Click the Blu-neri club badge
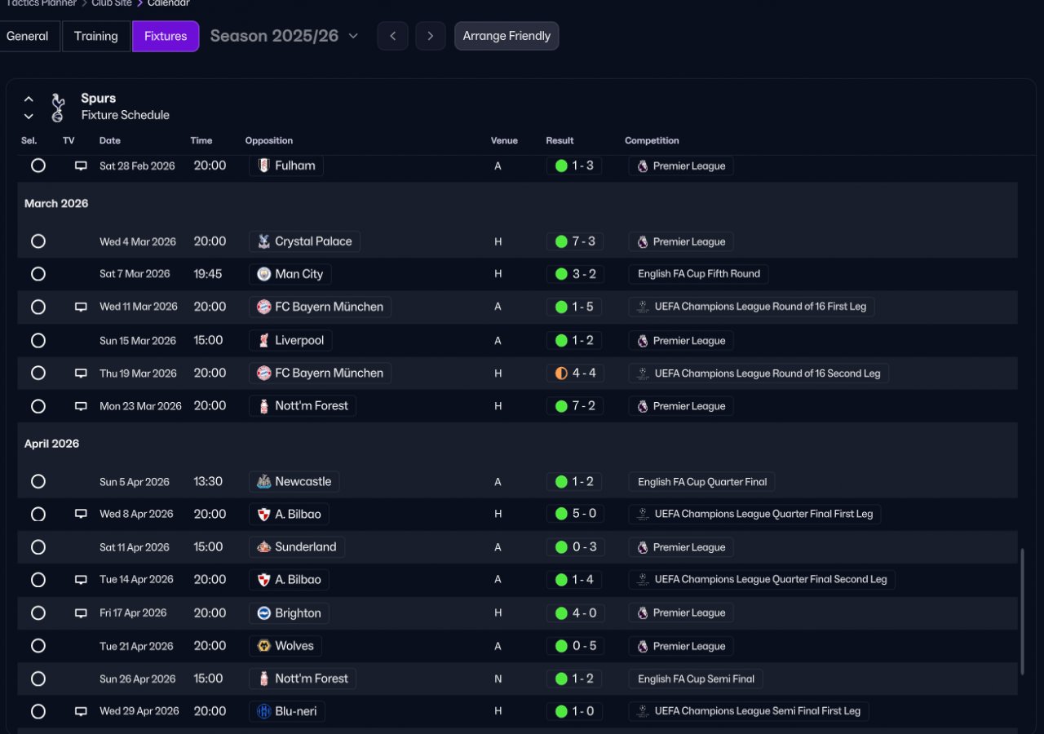The width and height of the screenshot is (1044, 734). [263, 711]
